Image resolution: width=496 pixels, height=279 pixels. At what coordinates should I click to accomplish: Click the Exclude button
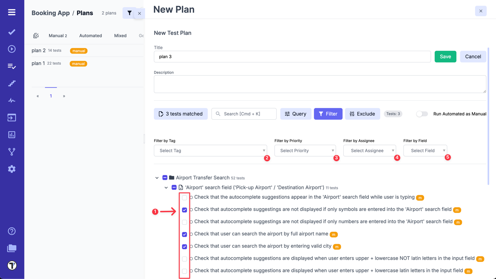(x=362, y=114)
